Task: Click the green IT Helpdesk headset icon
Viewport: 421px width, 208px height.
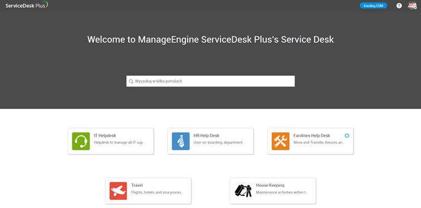Action: click(81, 141)
